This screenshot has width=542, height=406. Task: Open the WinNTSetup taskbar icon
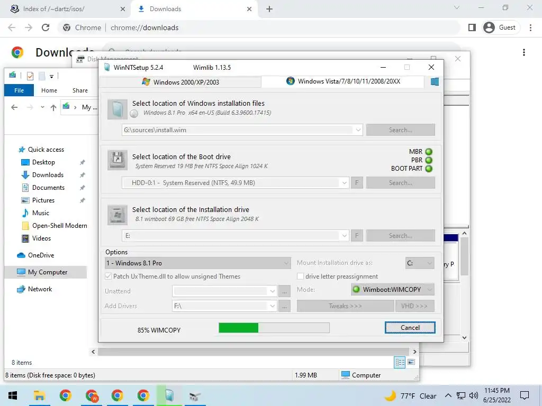[x=169, y=395]
